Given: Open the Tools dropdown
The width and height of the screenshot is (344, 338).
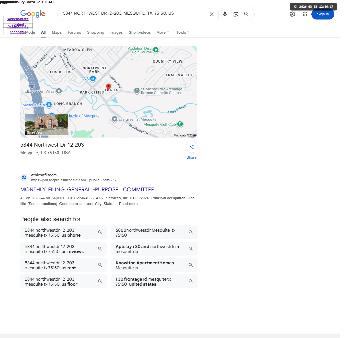Looking at the screenshot, I should (x=183, y=32).
